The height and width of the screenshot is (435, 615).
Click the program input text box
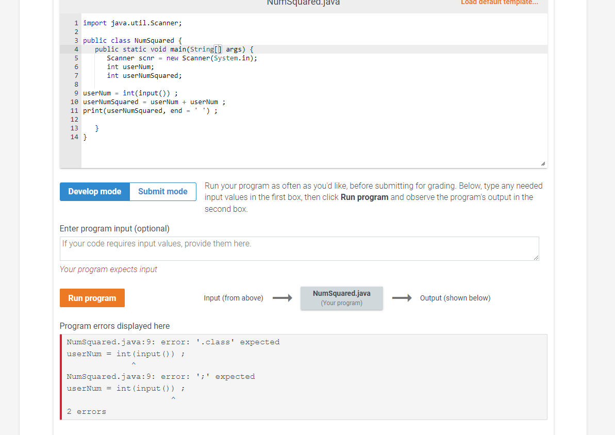click(299, 248)
